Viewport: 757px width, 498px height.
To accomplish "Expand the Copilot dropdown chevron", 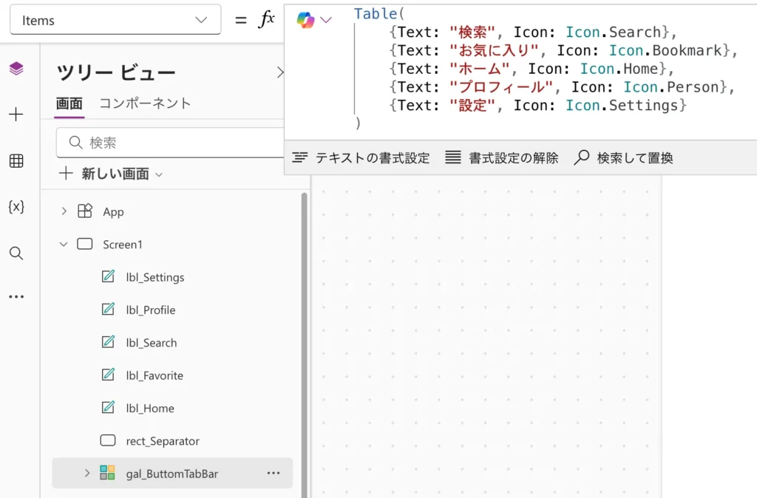I will pos(326,20).
